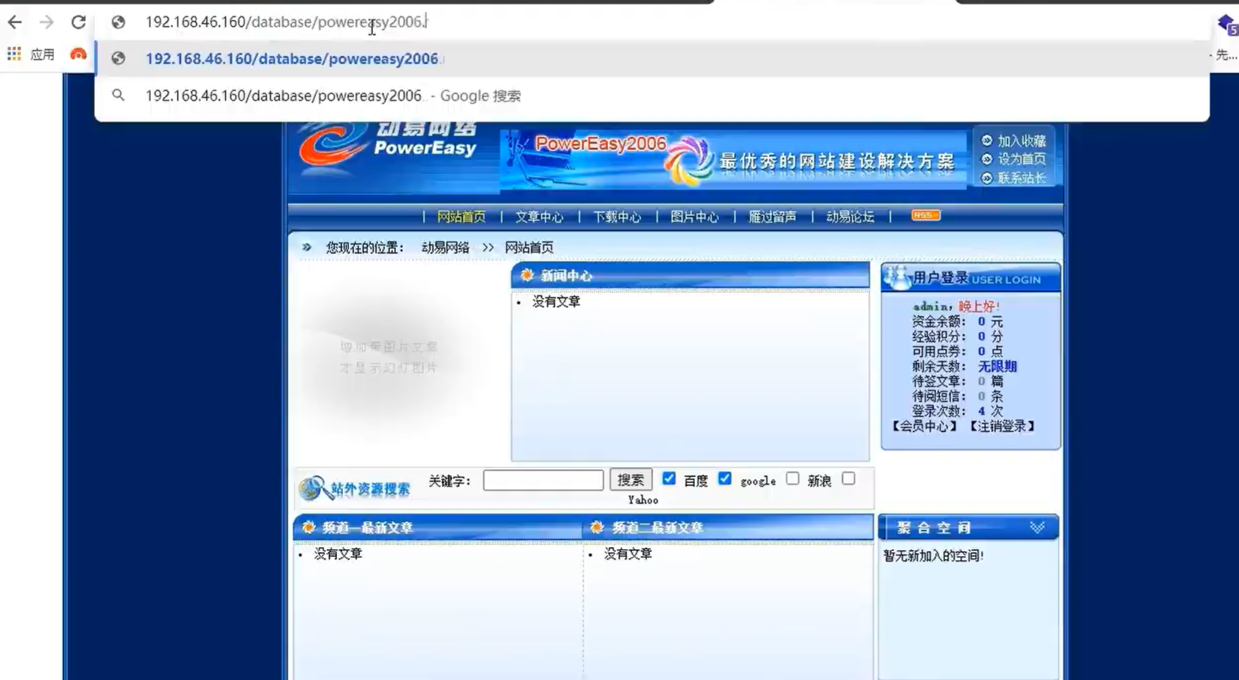Screen dimensions: 1239x680
Task: Reload the page with refresh icon
Action: [78, 22]
